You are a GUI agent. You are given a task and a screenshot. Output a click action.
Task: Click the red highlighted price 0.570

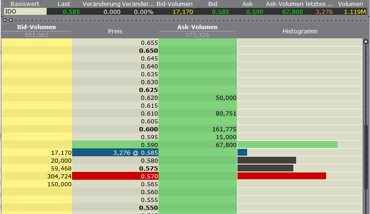coord(115,176)
